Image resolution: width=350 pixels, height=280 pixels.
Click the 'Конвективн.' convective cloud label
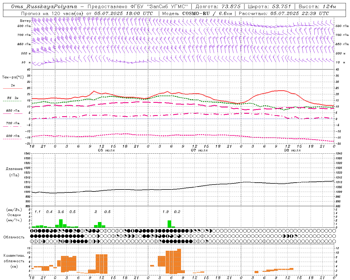click(14, 256)
